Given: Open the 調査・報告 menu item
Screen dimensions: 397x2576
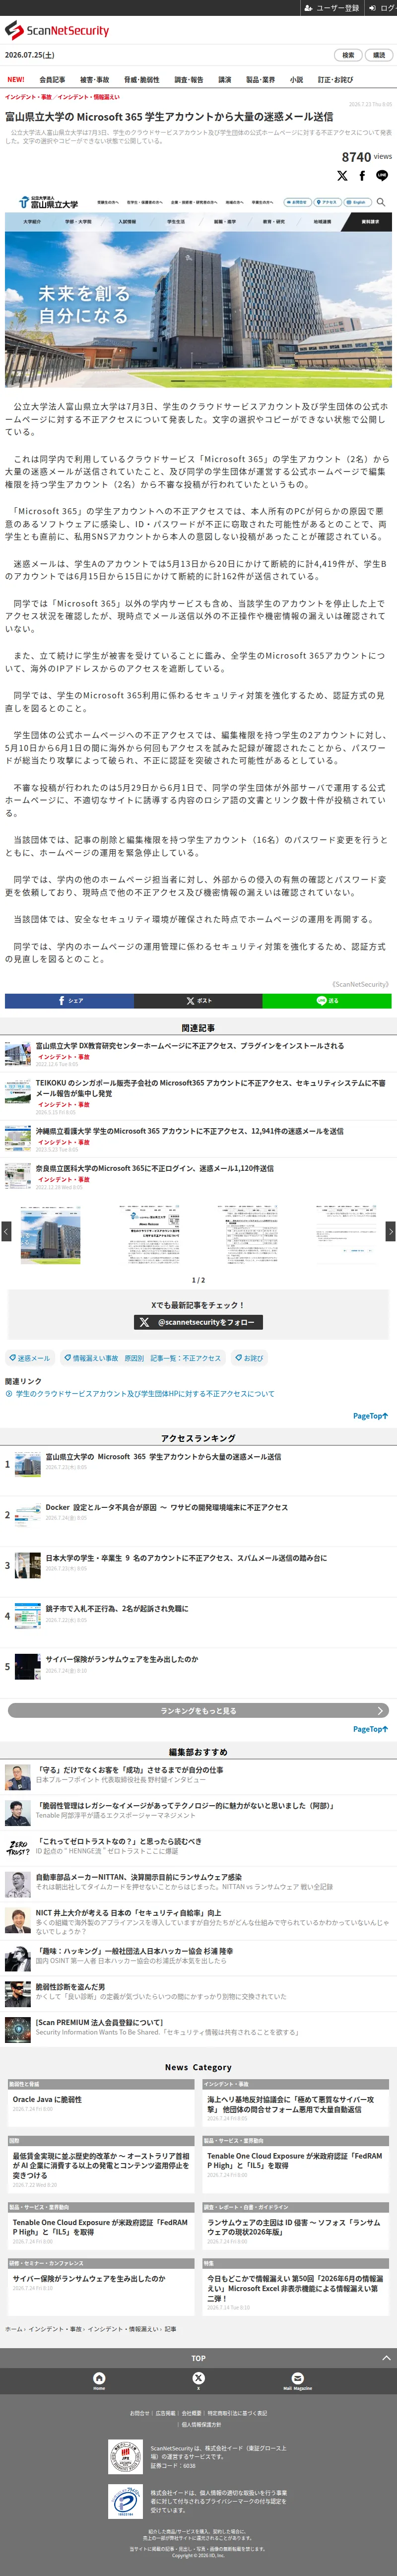Looking at the screenshot, I should (x=189, y=80).
